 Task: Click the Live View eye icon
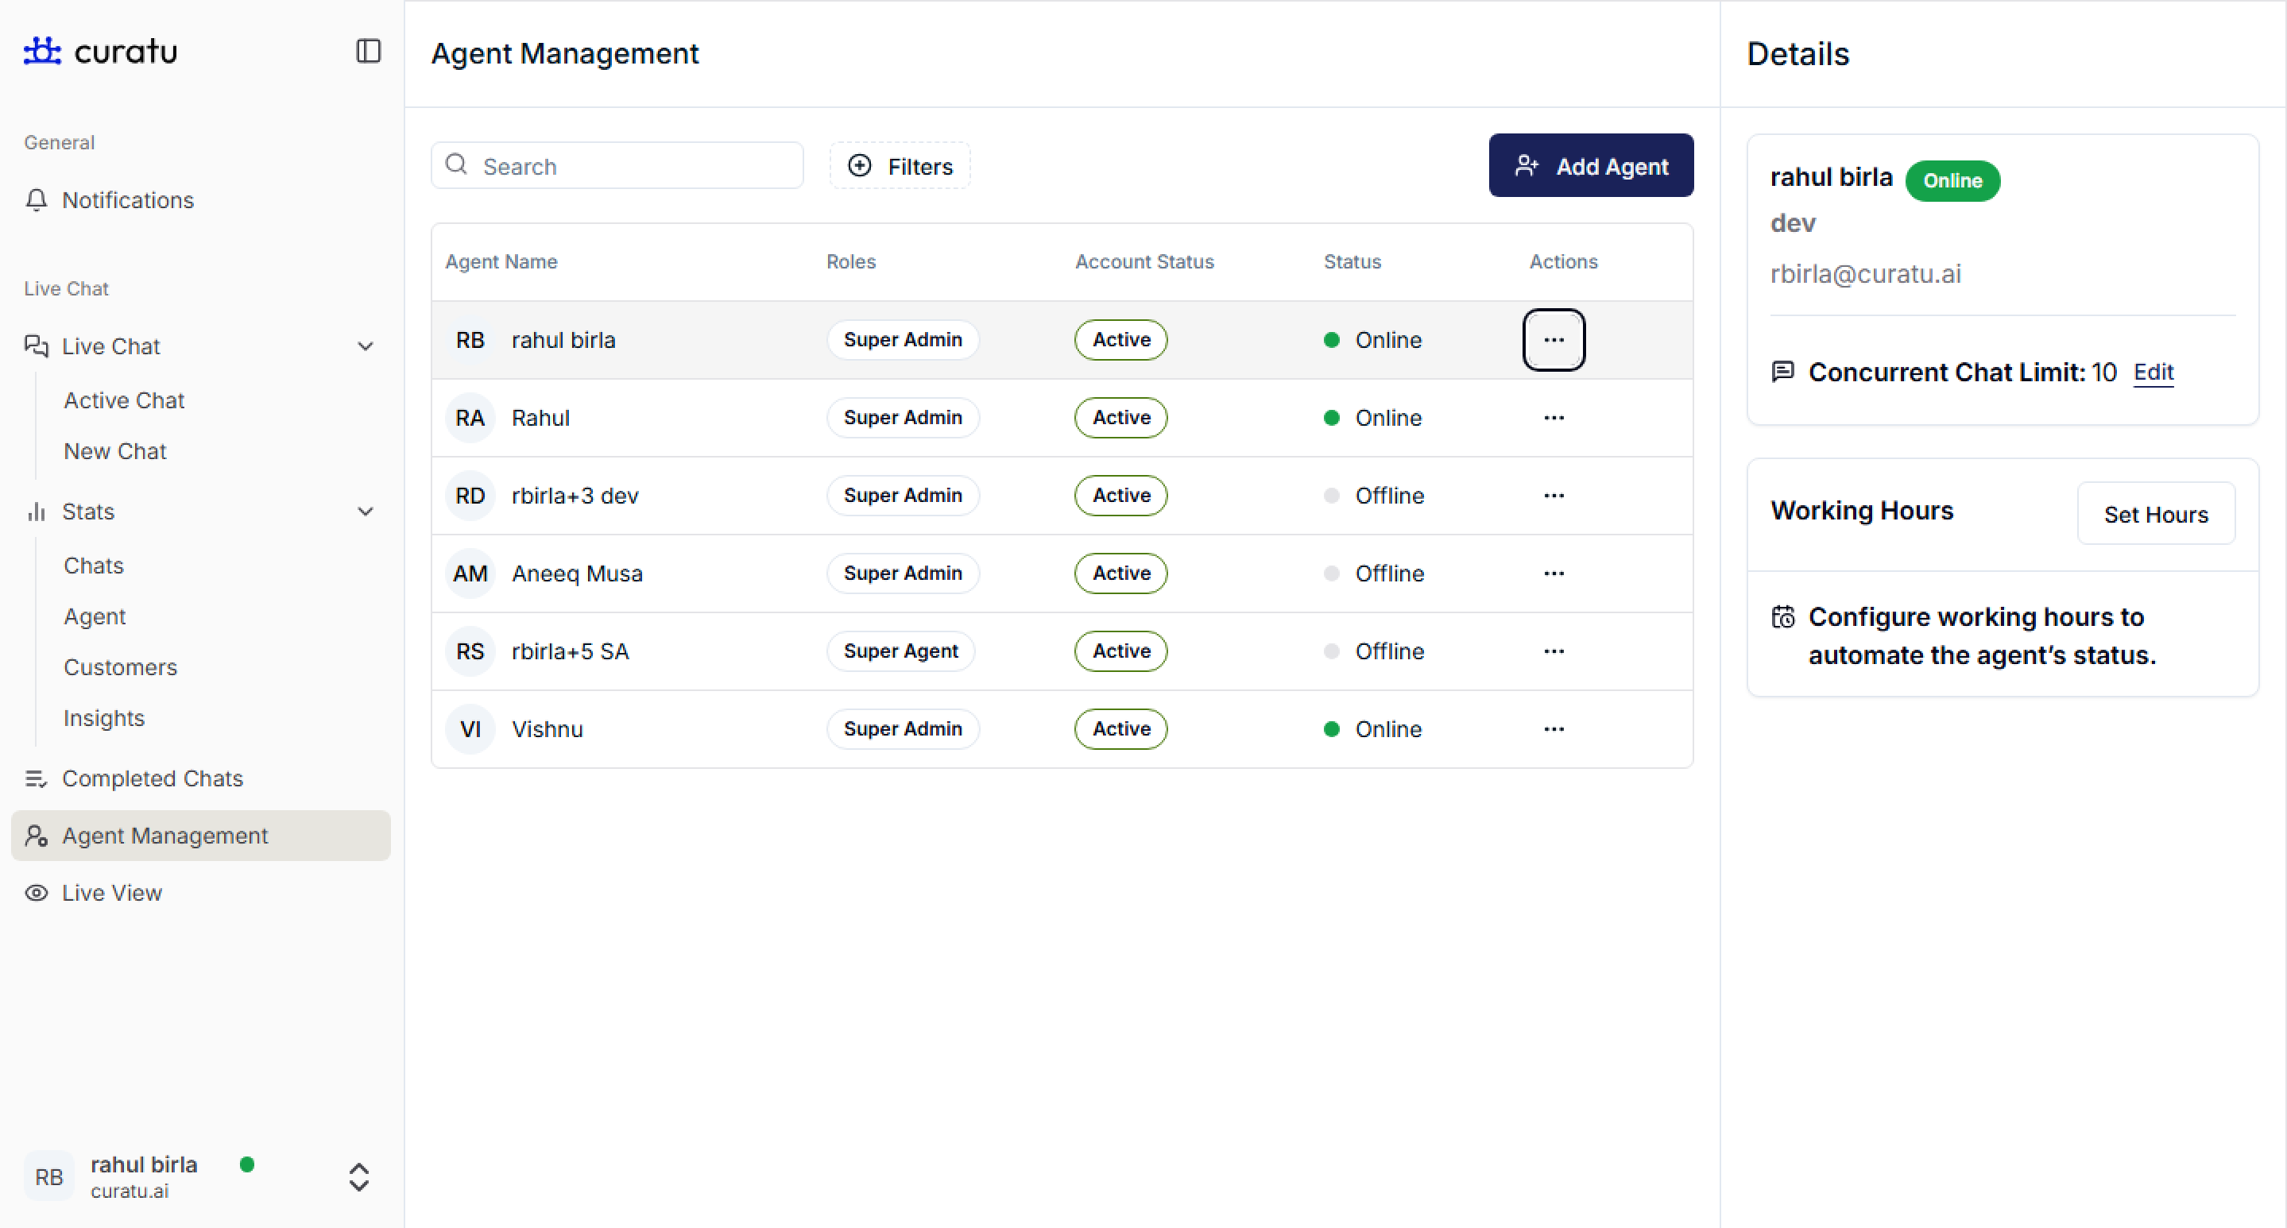(37, 893)
